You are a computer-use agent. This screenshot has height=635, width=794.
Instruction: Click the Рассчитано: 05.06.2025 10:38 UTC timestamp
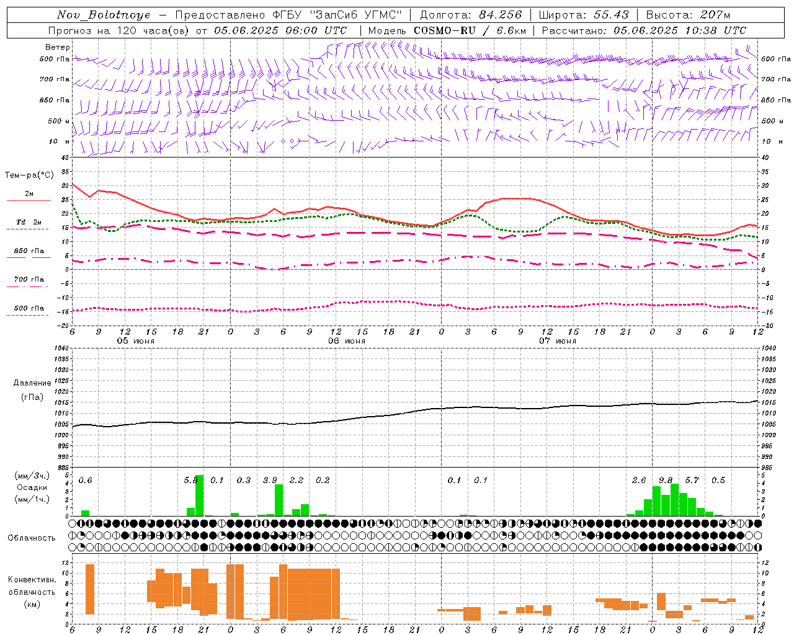tap(644, 30)
